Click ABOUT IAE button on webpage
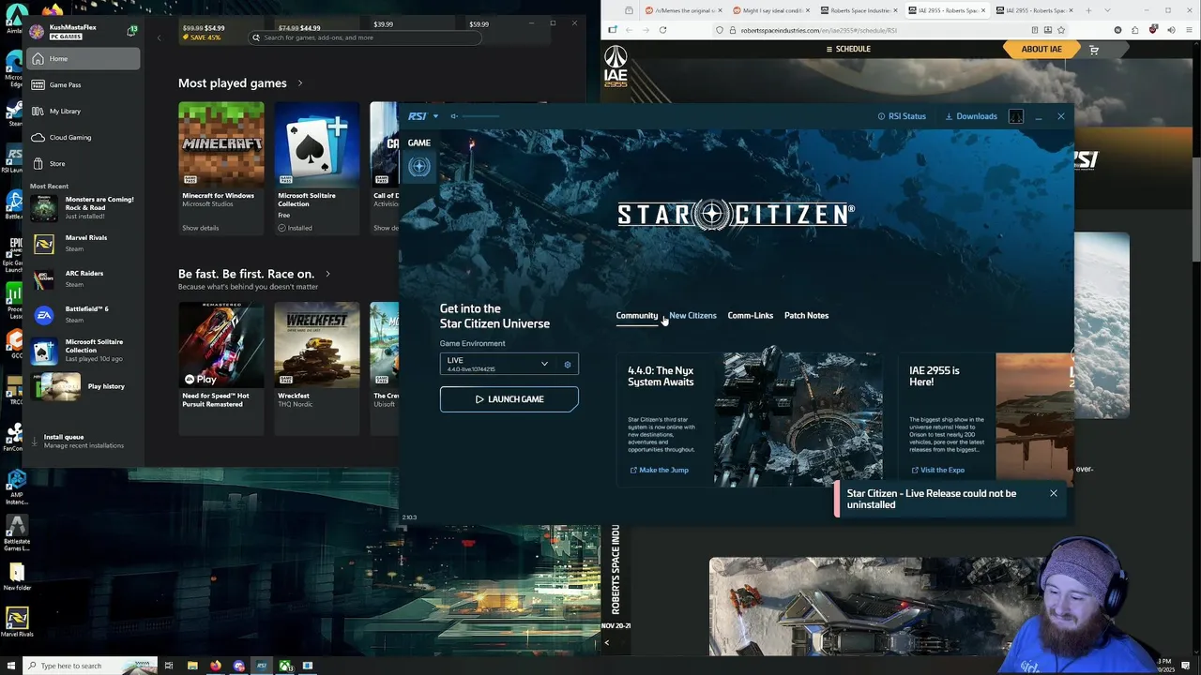Screen dimensions: 1201x675 (x=1041, y=49)
